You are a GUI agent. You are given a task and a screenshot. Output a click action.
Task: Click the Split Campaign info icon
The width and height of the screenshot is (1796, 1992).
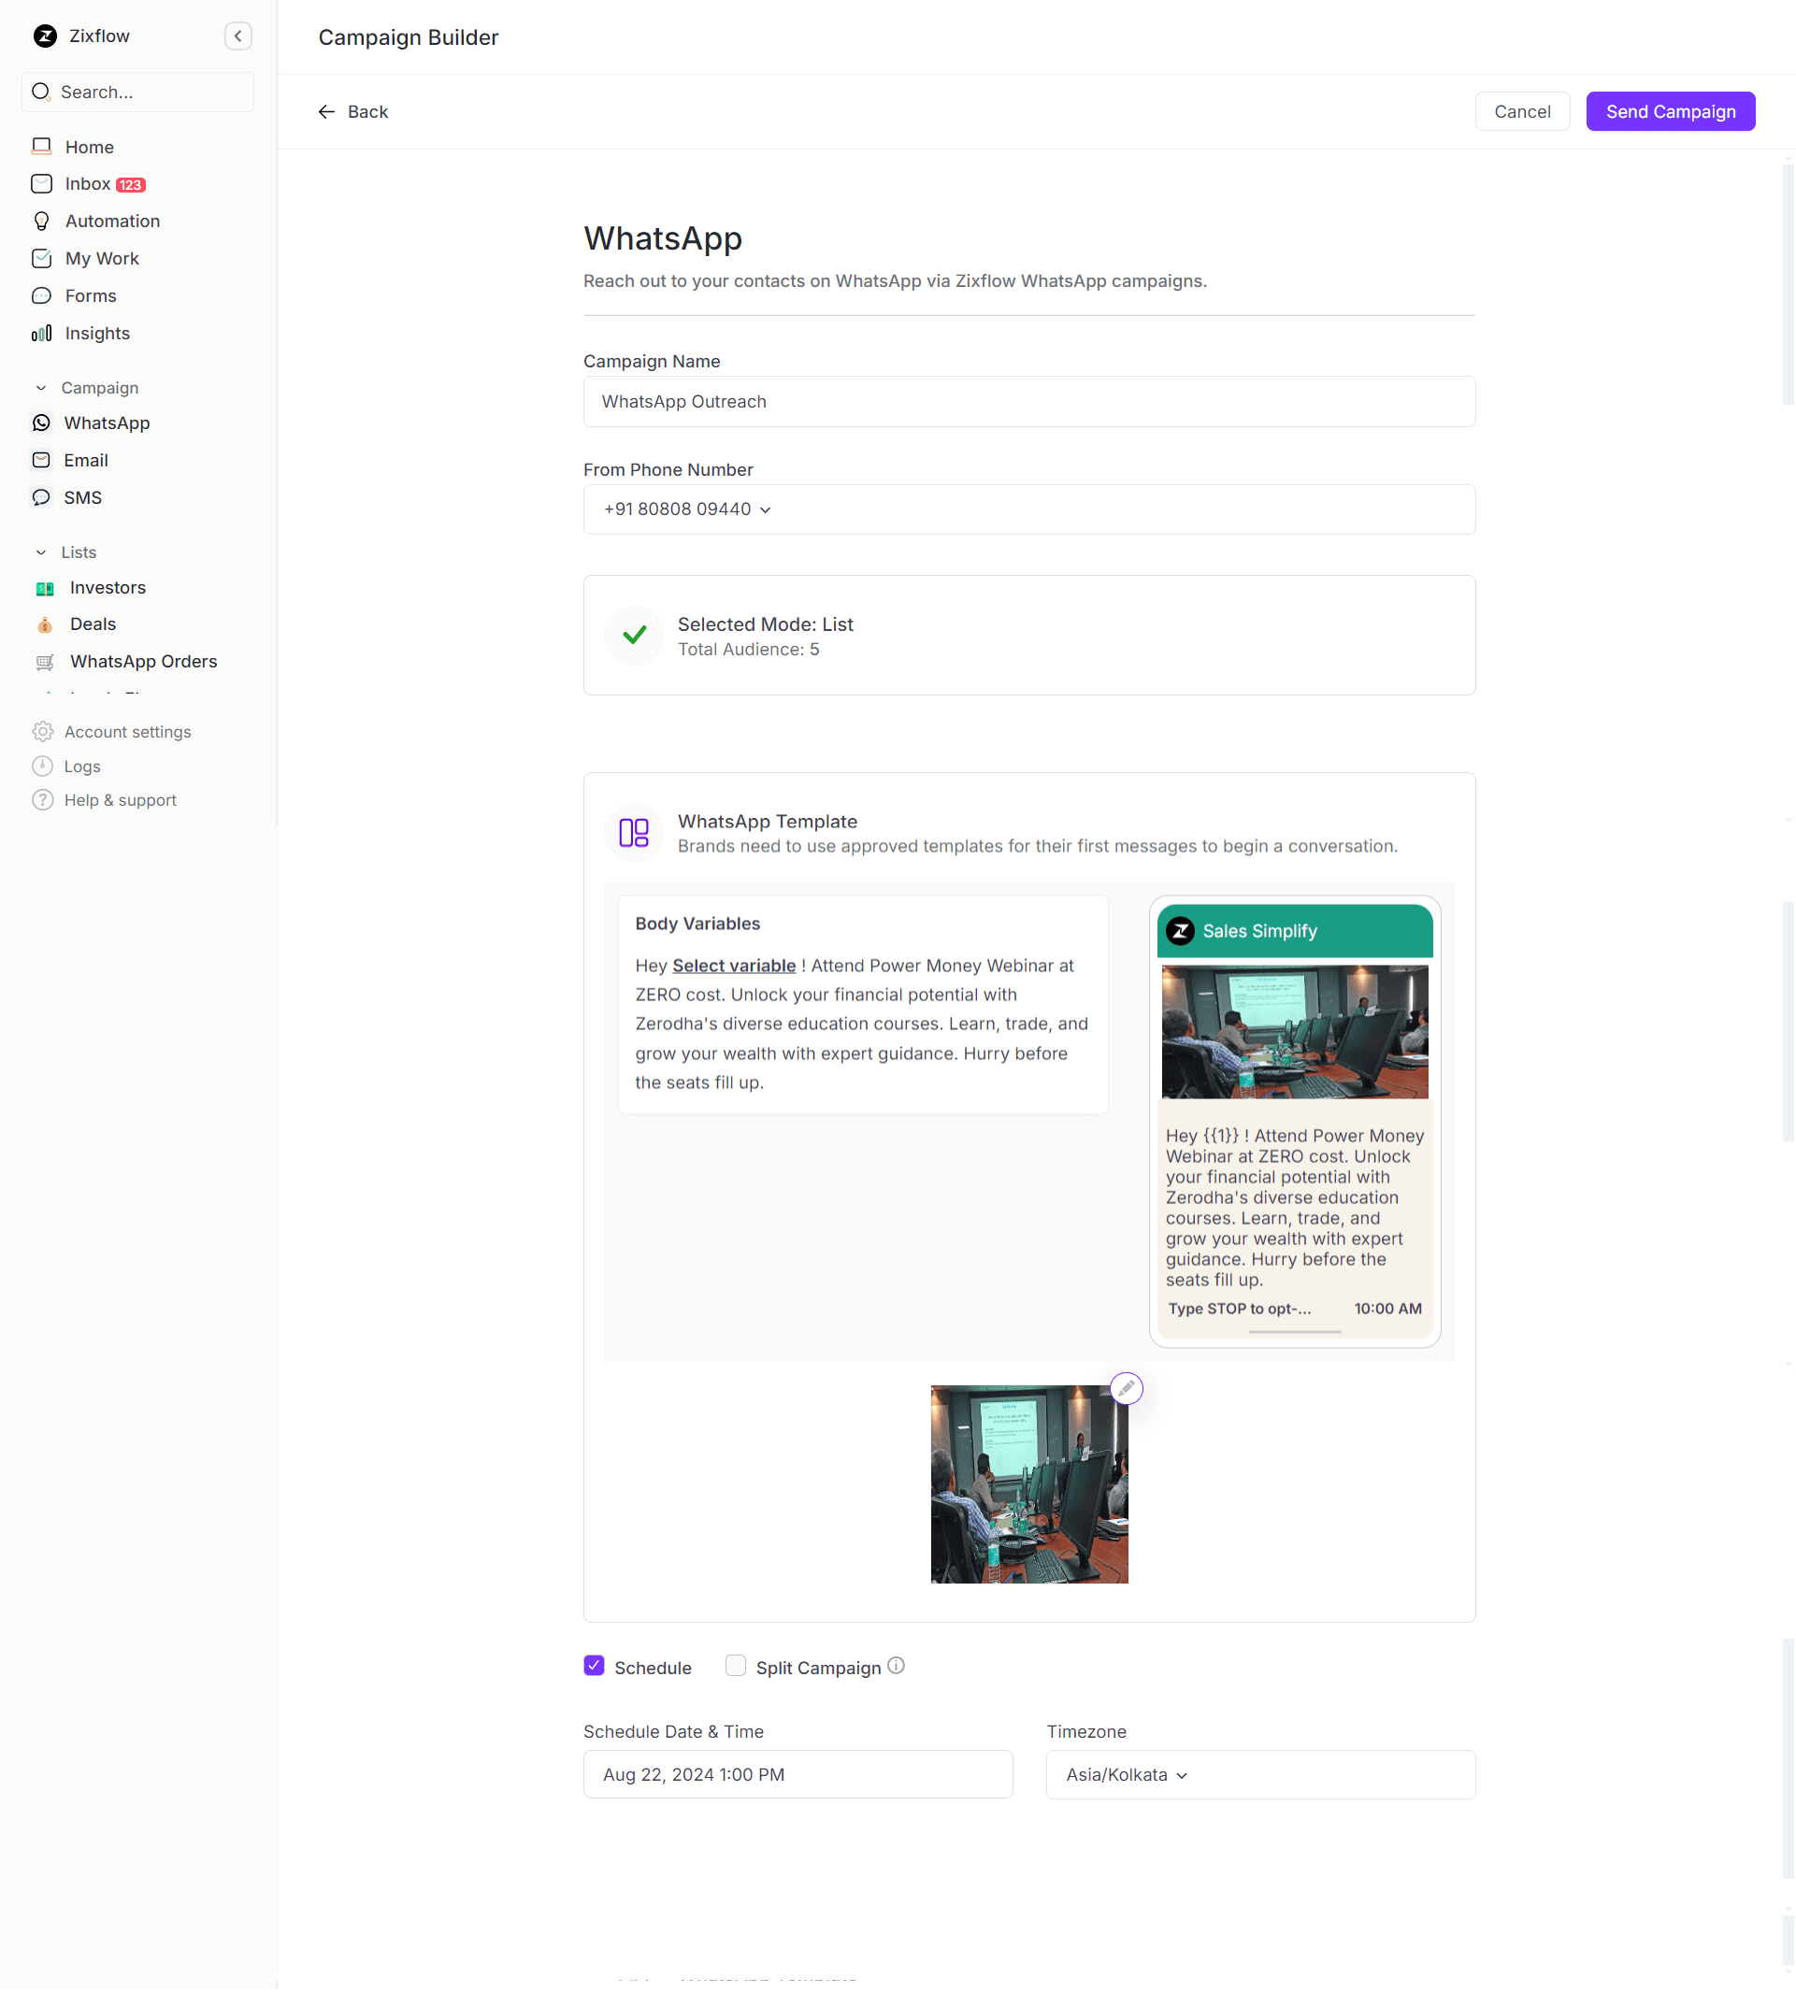point(896,1666)
